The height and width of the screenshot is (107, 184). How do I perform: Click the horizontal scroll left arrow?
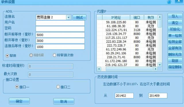(99, 69)
